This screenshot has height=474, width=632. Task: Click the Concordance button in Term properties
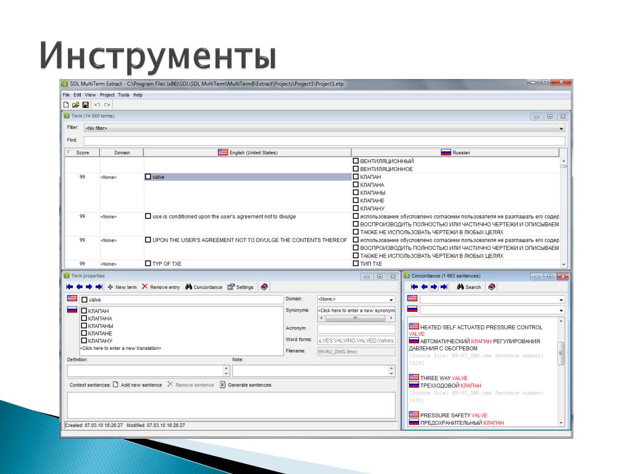pyautogui.click(x=204, y=287)
